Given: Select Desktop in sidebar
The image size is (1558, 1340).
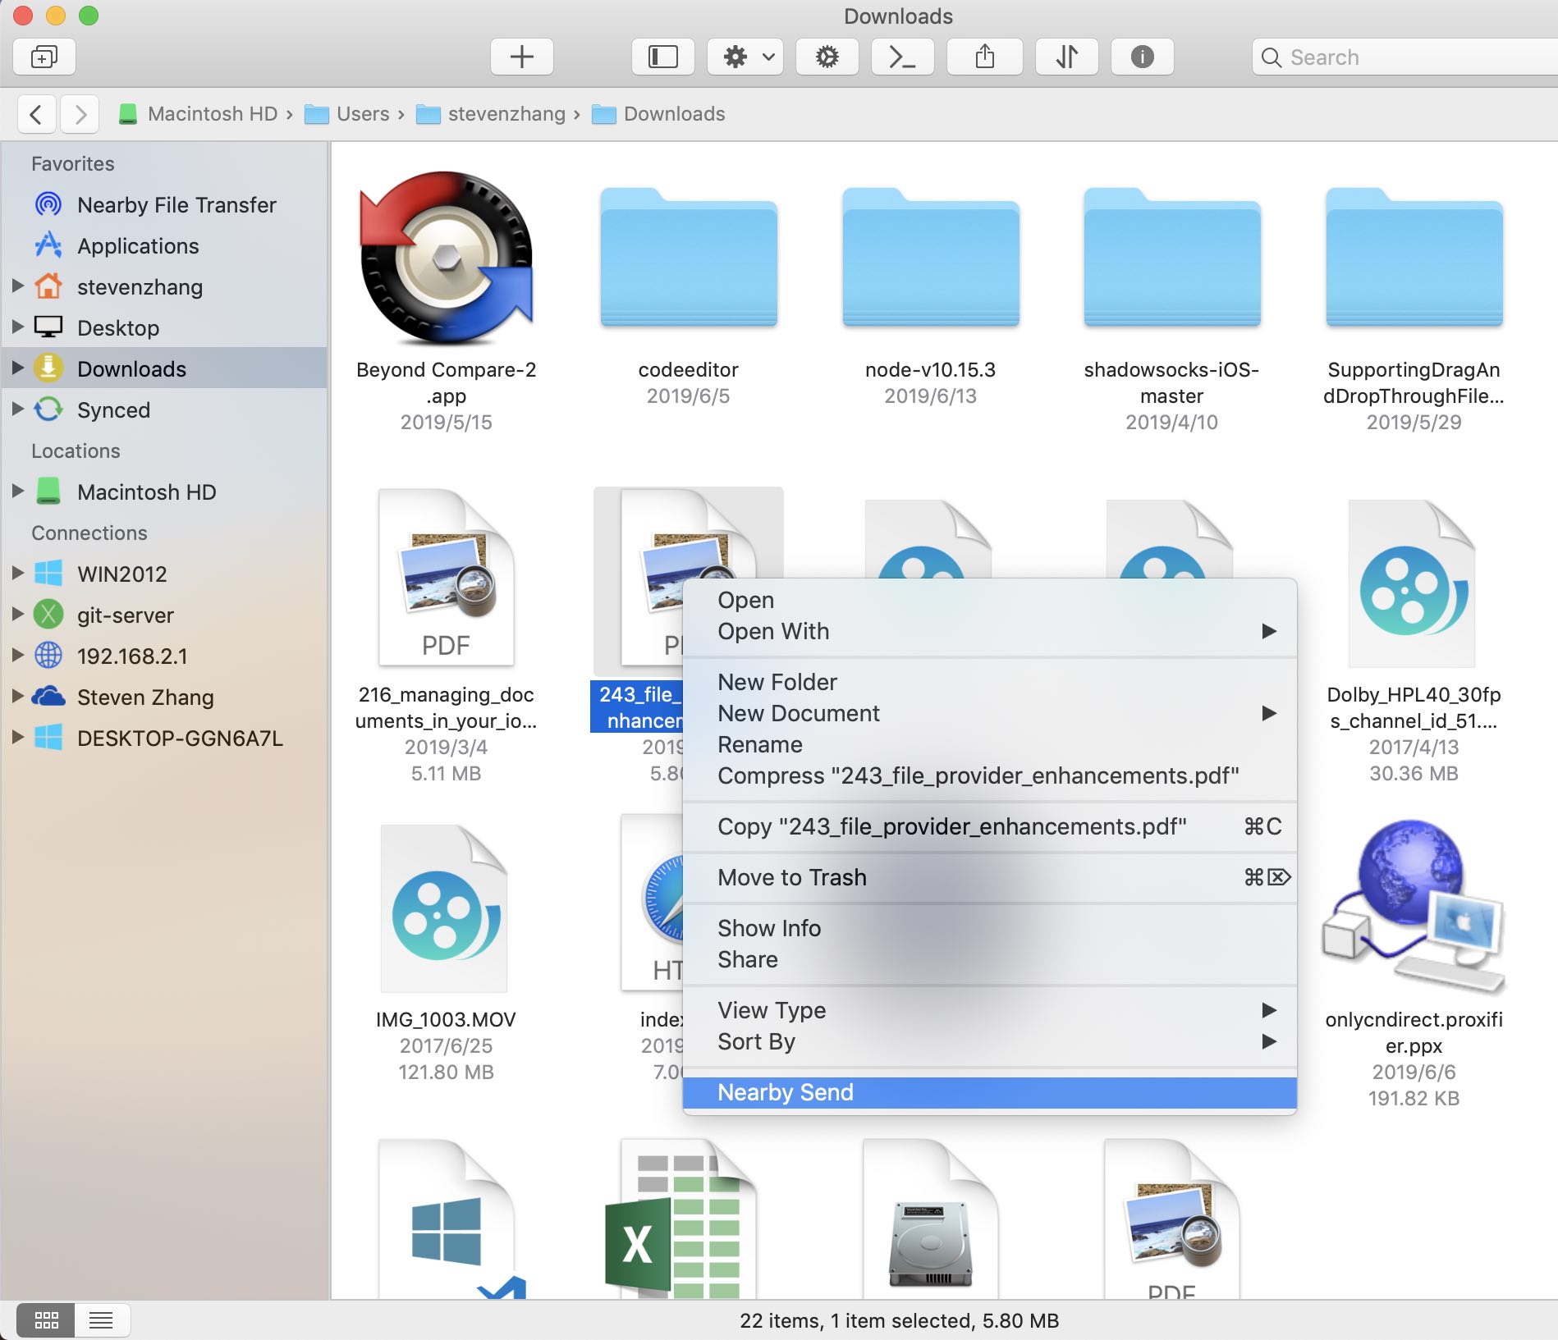Looking at the screenshot, I should pyautogui.click(x=164, y=327).
